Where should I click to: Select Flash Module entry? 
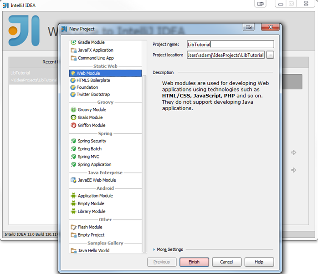(105, 227)
